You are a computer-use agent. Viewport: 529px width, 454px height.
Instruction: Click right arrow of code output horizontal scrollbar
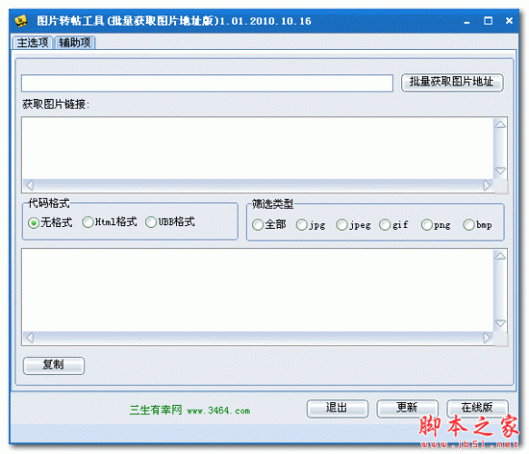[486, 338]
